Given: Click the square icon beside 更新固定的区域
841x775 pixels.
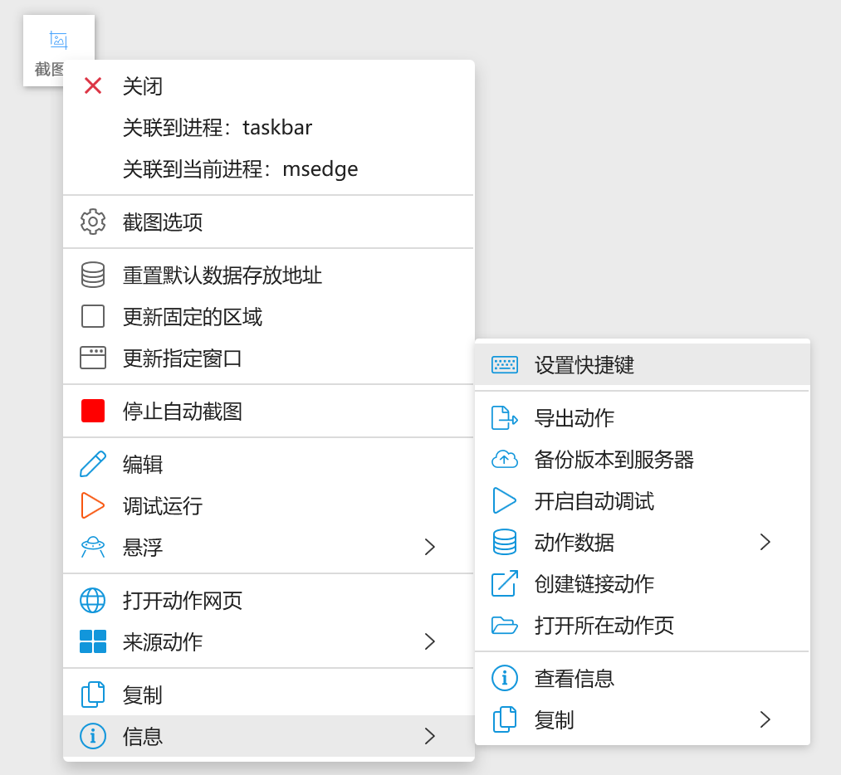Looking at the screenshot, I should point(93,316).
